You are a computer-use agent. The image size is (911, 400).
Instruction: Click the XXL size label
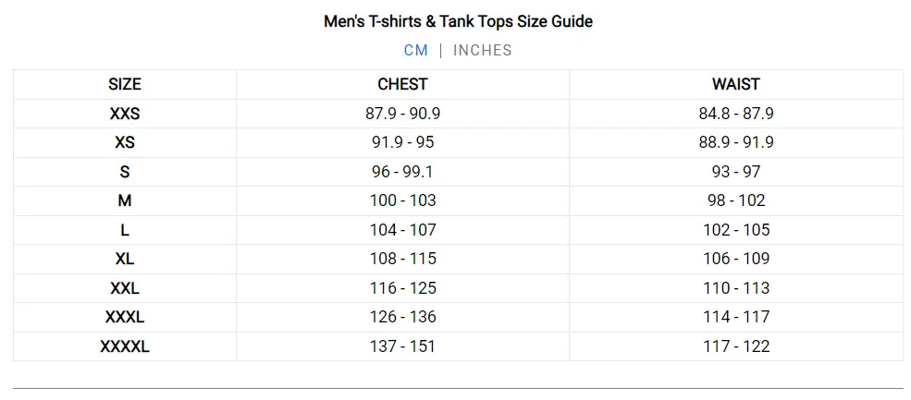pyautogui.click(x=125, y=288)
